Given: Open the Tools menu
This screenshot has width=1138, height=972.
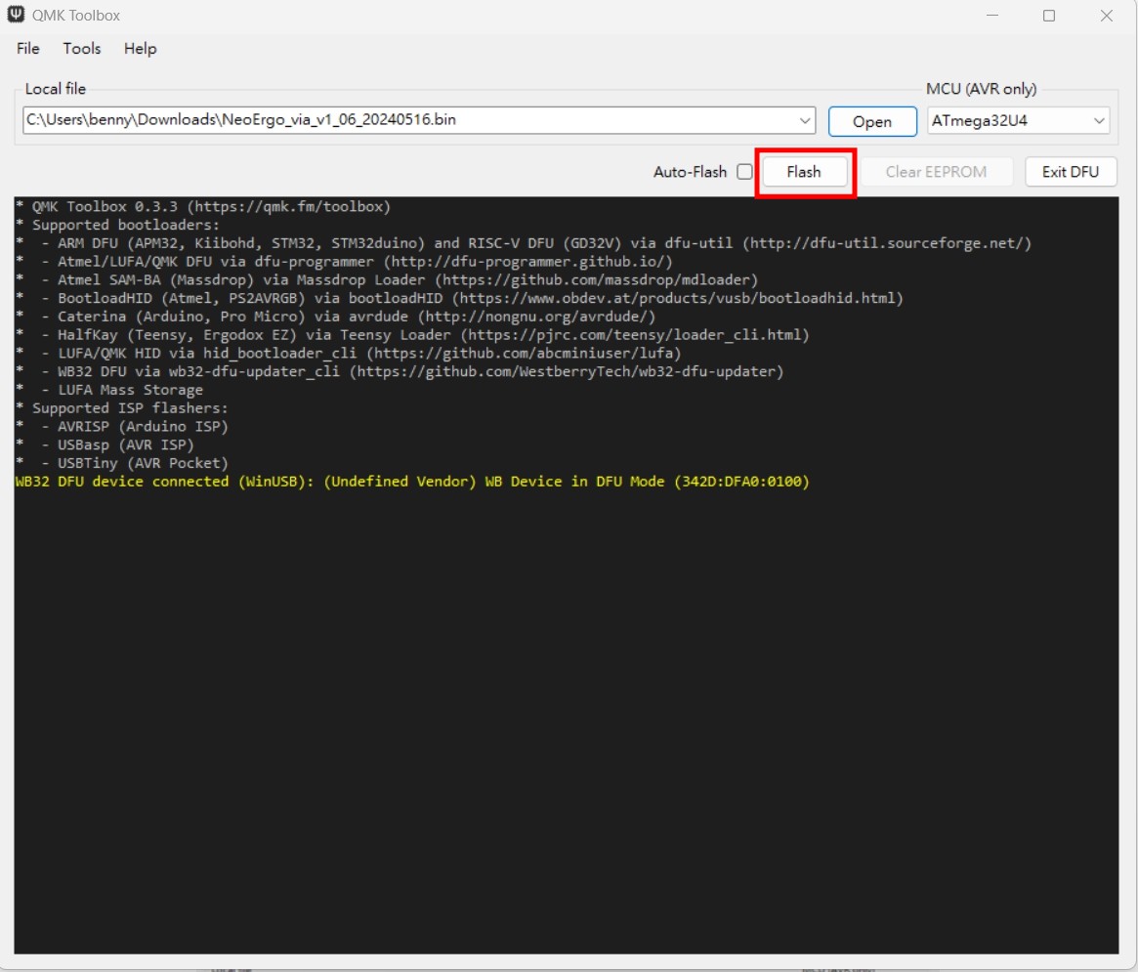Looking at the screenshot, I should (81, 49).
